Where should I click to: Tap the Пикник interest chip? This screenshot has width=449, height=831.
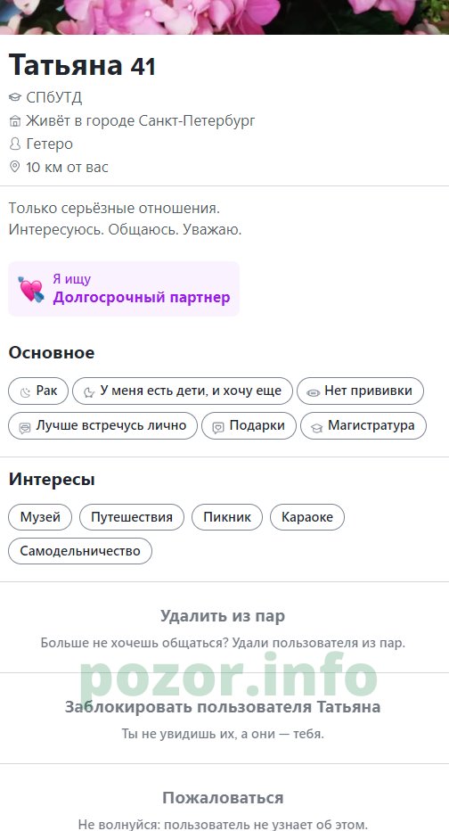tap(227, 517)
